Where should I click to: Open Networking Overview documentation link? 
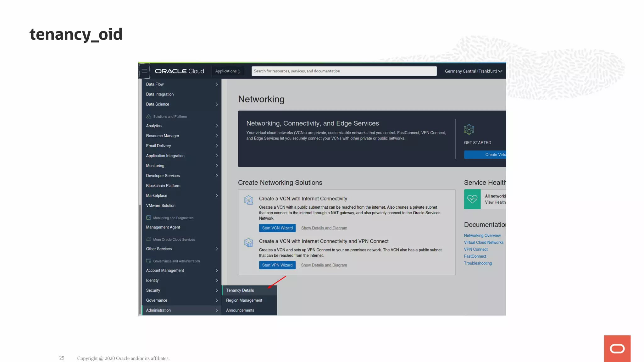click(482, 236)
